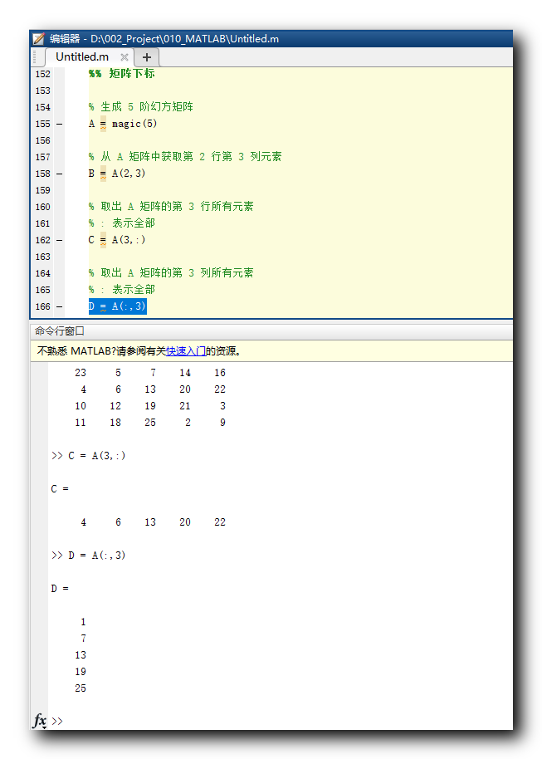Screen dimensions: 542x759
Task: Click value 19 in D column output
Action: click(x=81, y=672)
